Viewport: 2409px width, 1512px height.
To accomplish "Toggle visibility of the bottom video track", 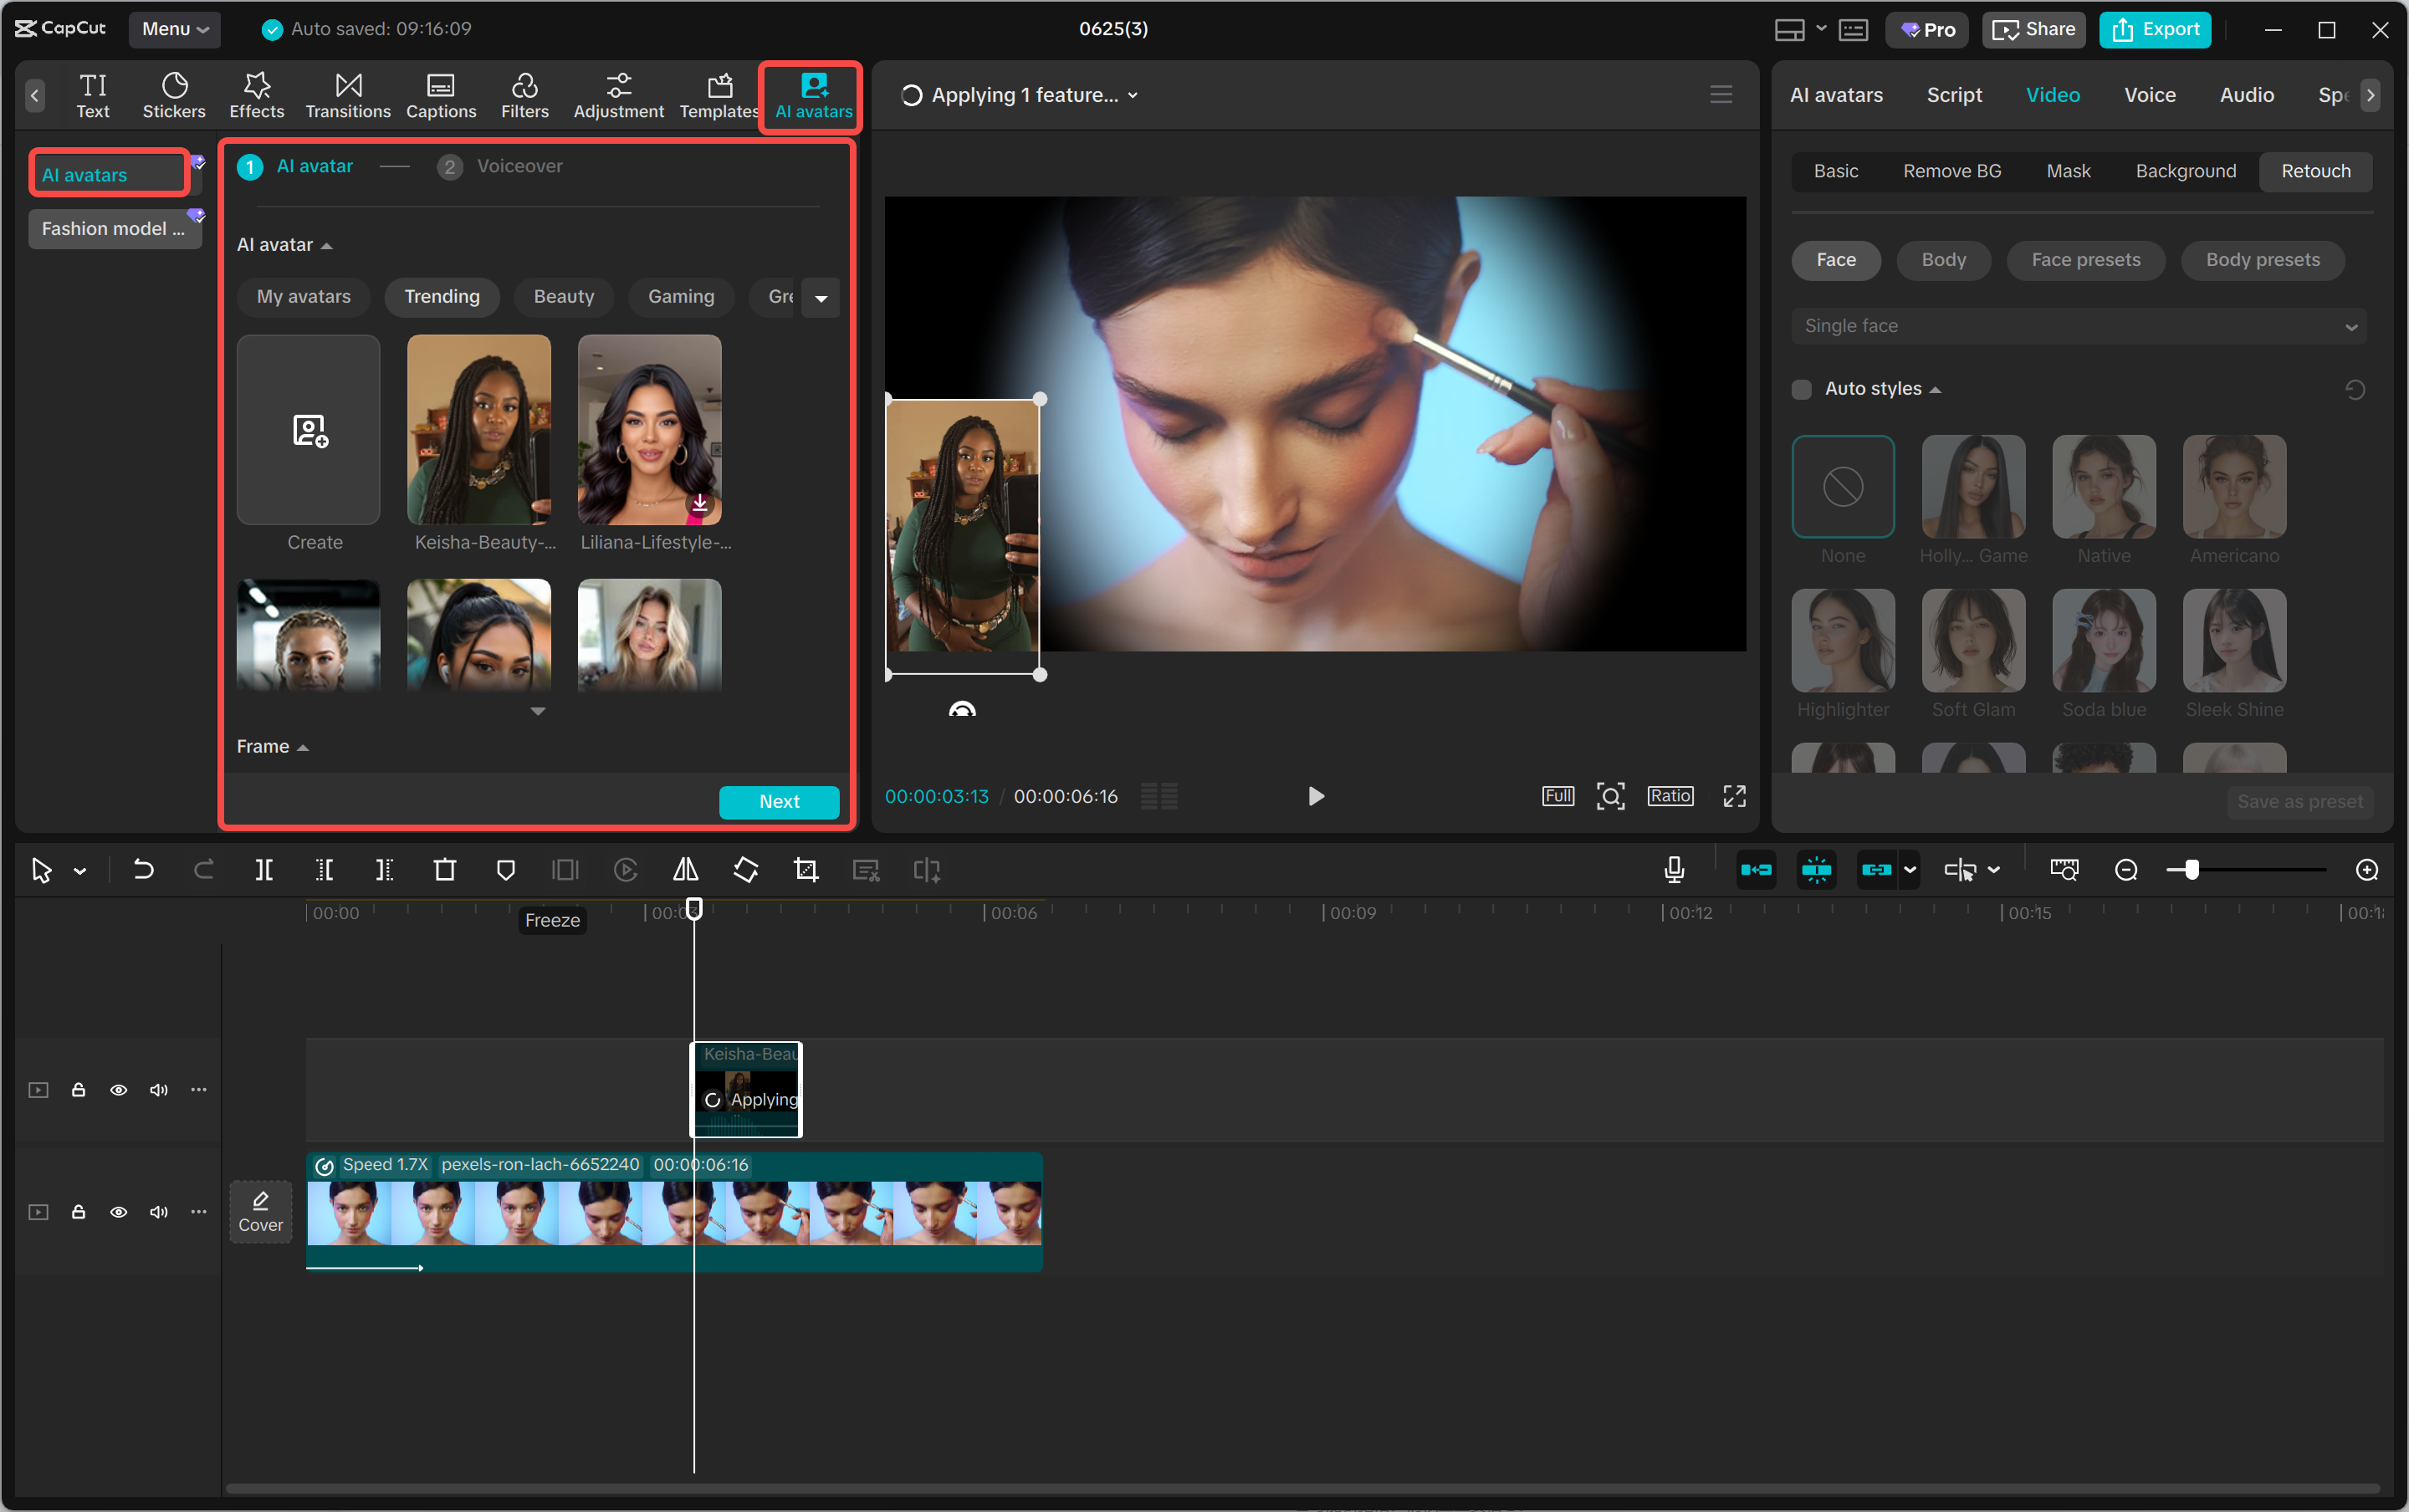I will click(x=119, y=1211).
